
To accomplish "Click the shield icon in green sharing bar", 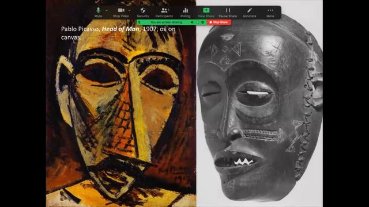I will coord(202,22).
